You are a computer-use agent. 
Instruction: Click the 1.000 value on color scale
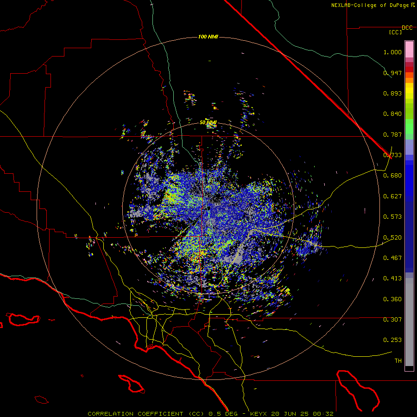point(392,52)
